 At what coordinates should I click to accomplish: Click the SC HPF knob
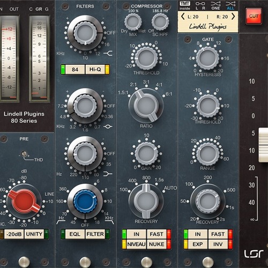click(x=160, y=22)
